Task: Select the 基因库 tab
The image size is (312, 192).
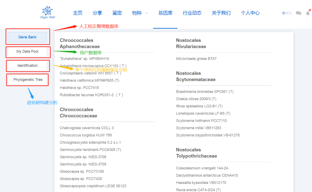Action: (165, 13)
